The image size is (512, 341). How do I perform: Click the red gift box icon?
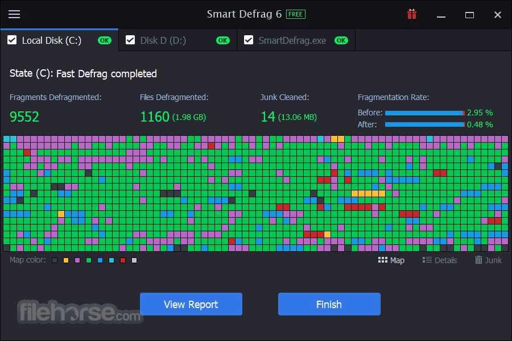412,14
